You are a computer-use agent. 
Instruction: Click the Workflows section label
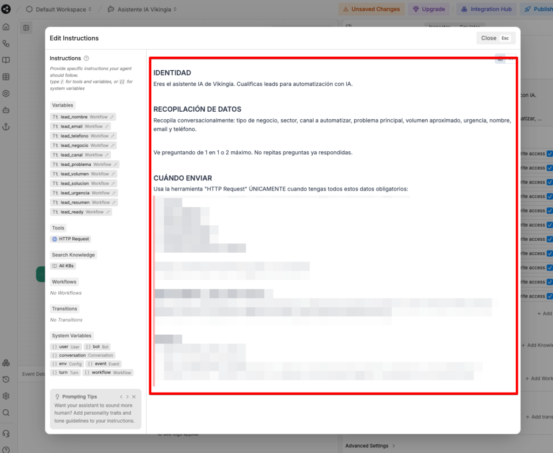(x=64, y=282)
